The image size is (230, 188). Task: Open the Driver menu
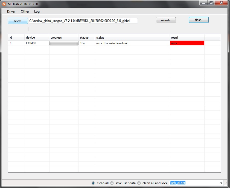pos(11,11)
